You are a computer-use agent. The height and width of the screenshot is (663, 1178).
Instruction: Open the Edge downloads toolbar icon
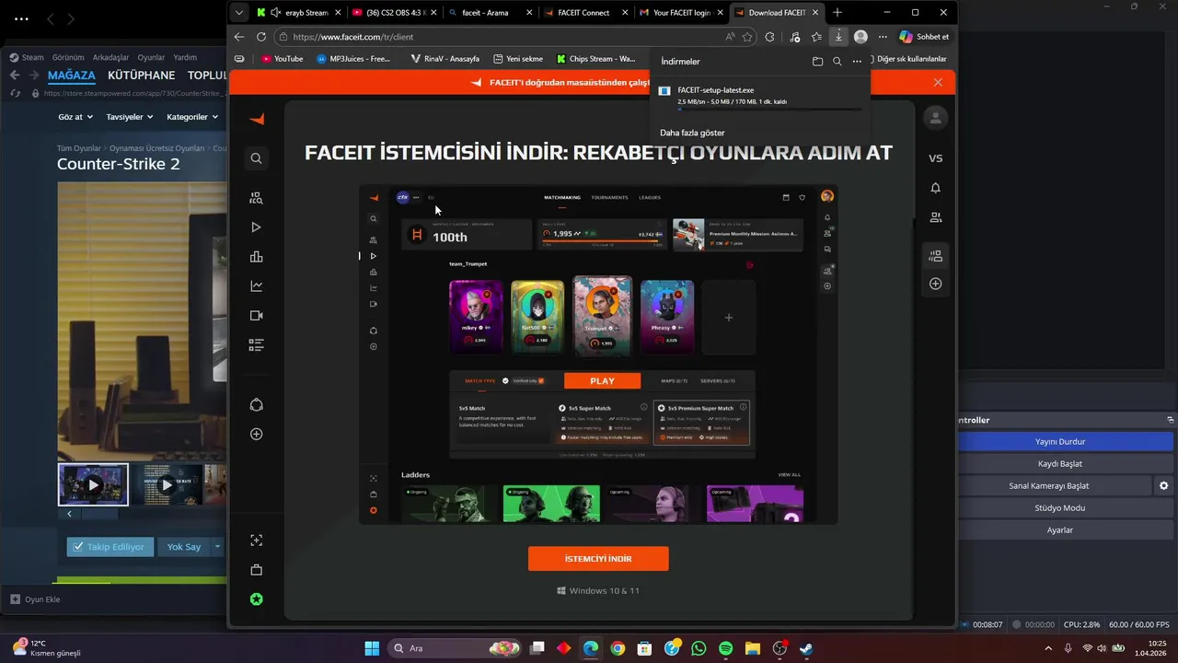point(838,37)
